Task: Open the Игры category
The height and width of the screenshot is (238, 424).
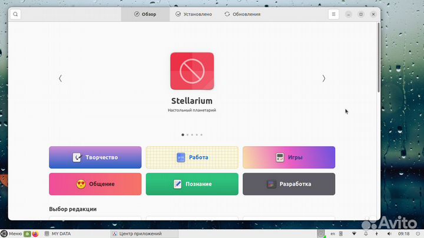Action: pyautogui.click(x=289, y=157)
